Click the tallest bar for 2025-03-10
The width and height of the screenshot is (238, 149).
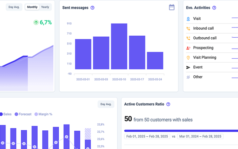coord(119,46)
